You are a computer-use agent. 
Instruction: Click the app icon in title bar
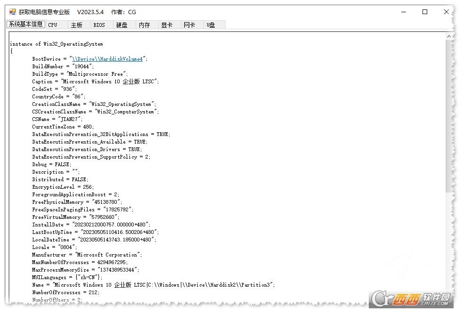pyautogui.click(x=12, y=12)
